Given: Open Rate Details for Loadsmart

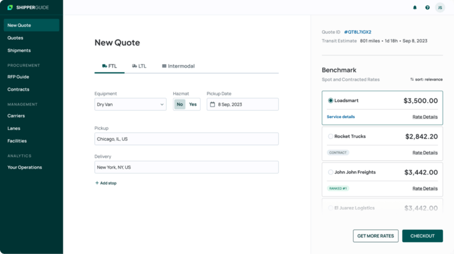Looking at the screenshot, I should point(425,117).
